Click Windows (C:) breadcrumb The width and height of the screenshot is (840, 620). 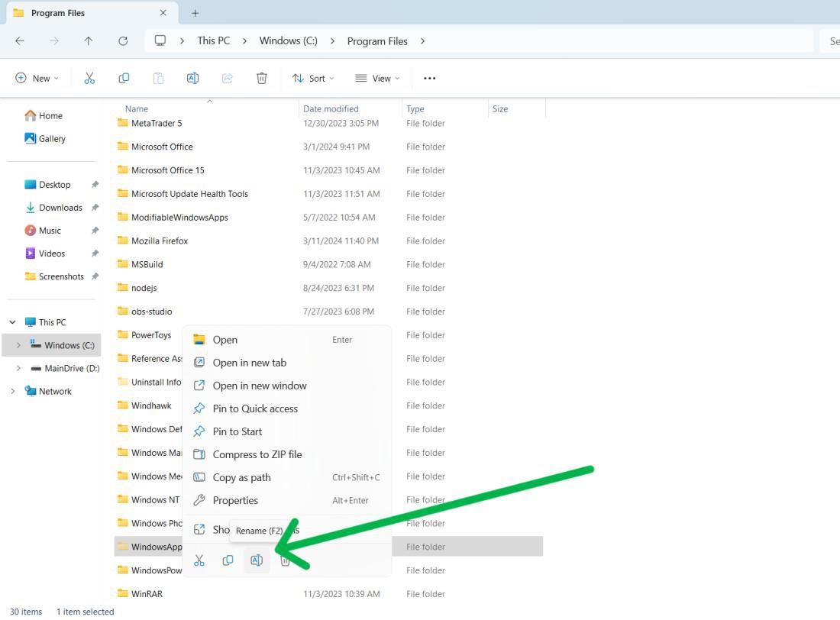pyautogui.click(x=288, y=40)
